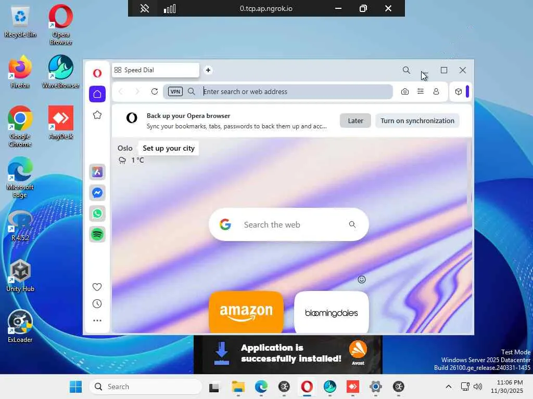The image size is (533, 399).
Task: Open the Windows Start menu
Action: tap(75, 387)
